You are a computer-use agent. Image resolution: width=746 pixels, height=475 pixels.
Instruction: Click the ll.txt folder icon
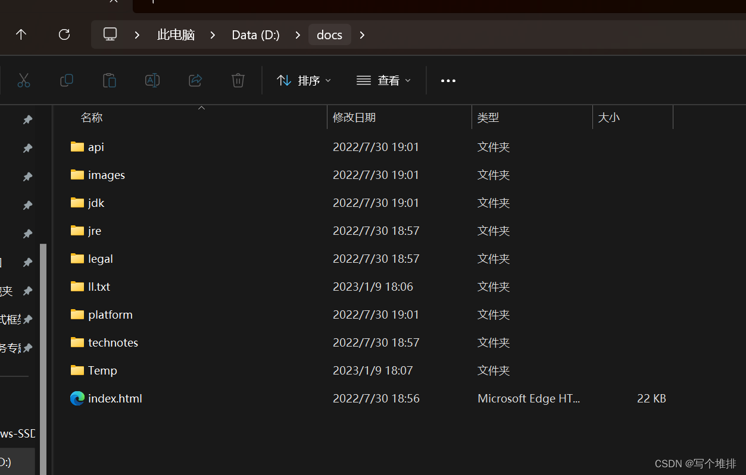coord(77,286)
